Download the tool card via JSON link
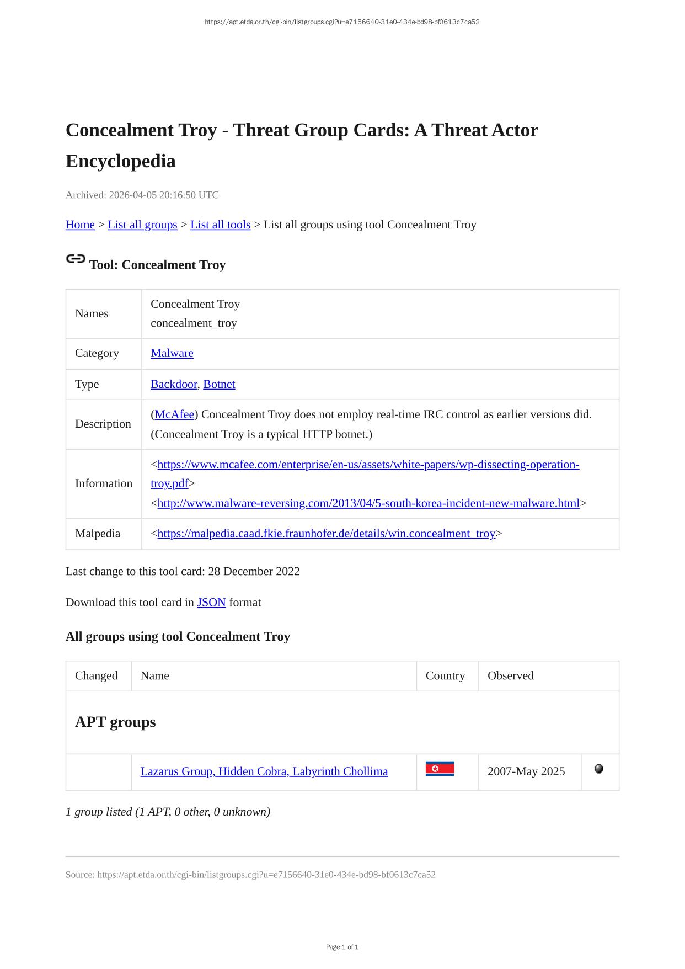Image resolution: width=685 pixels, height=969 pixels. 211,603
